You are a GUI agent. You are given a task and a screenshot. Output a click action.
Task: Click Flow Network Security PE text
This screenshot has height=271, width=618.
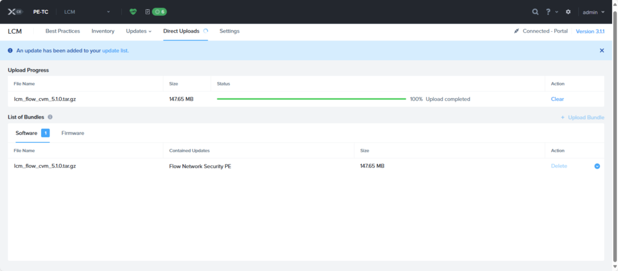tap(200, 166)
